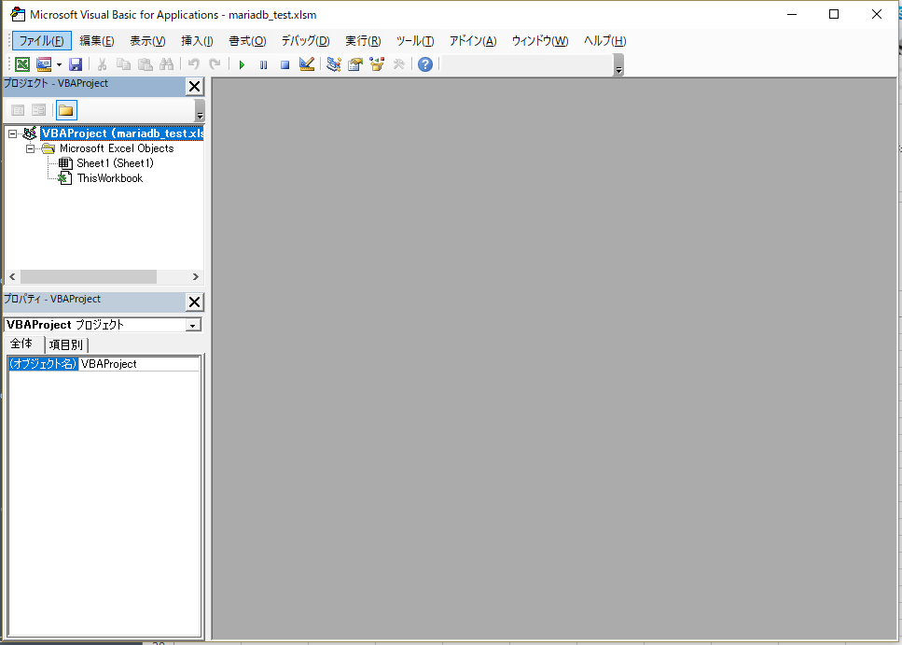Click the Project panel horizontal scrollbar right arrow
This screenshot has width=902, height=645.
click(196, 277)
